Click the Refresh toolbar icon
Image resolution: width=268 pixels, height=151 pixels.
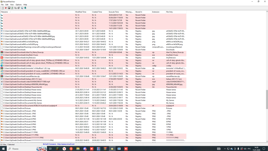(12, 8)
